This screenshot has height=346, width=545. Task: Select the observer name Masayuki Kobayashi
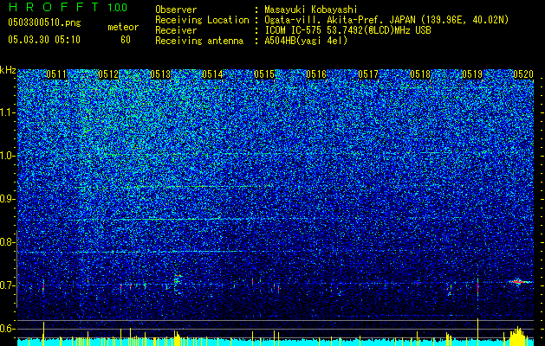point(311,10)
